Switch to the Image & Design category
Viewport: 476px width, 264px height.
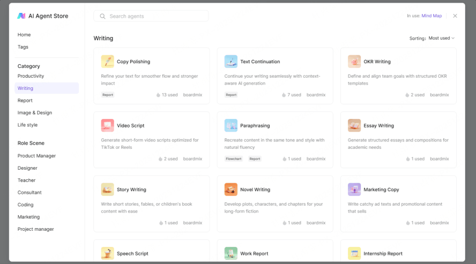tap(35, 113)
